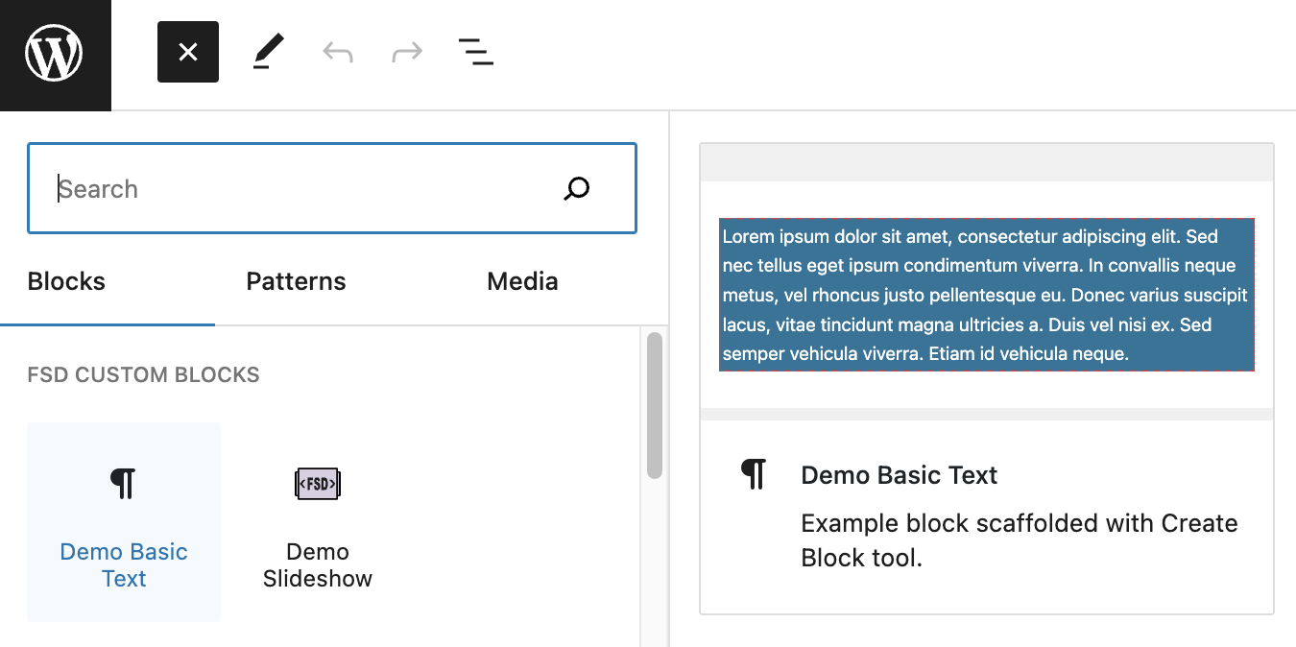Click the paragraph icon in the preview panel
Viewport: 1296px width, 647px height.
755,472
